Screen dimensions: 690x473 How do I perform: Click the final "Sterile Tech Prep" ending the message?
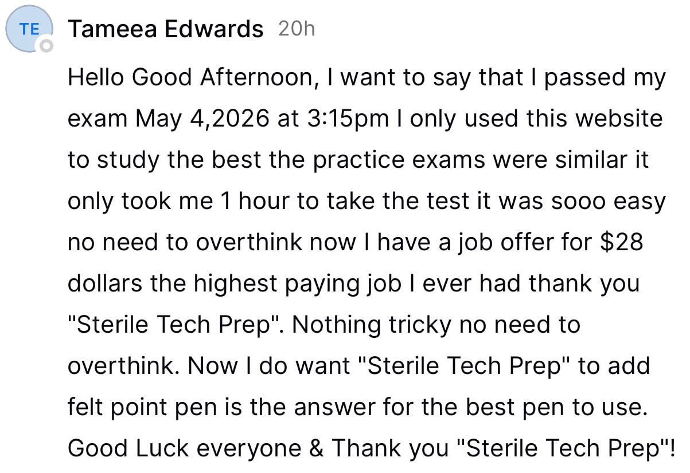click(564, 448)
